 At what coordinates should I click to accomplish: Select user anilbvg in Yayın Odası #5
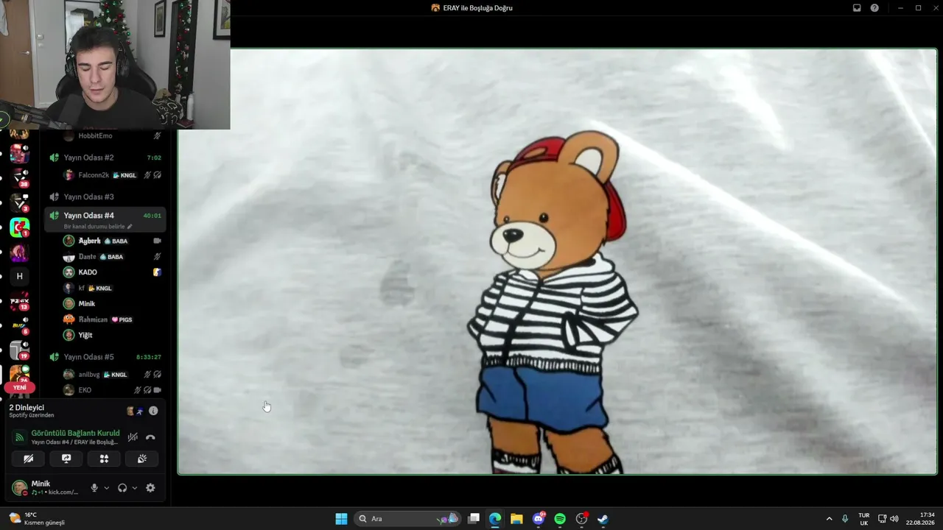113,375
